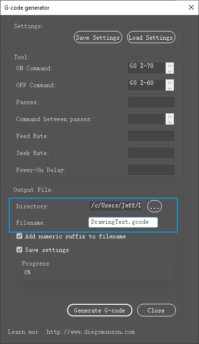
Task: Click the OFF Command scroll down arrow
Action: click(170, 88)
